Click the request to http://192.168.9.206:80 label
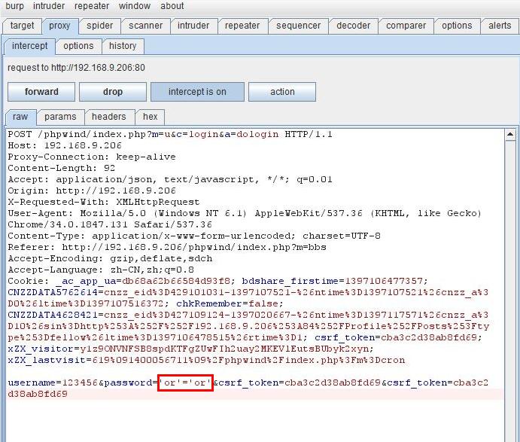The height and width of the screenshot is (442, 520). click(x=76, y=68)
